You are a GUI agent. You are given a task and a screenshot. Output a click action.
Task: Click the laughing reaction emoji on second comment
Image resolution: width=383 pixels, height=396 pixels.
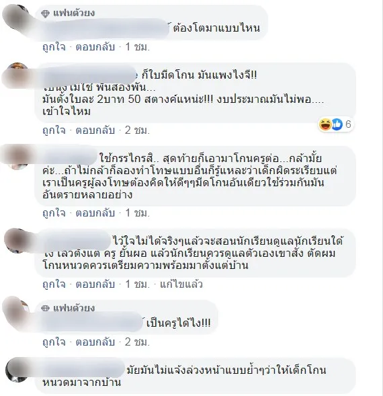click(x=325, y=124)
